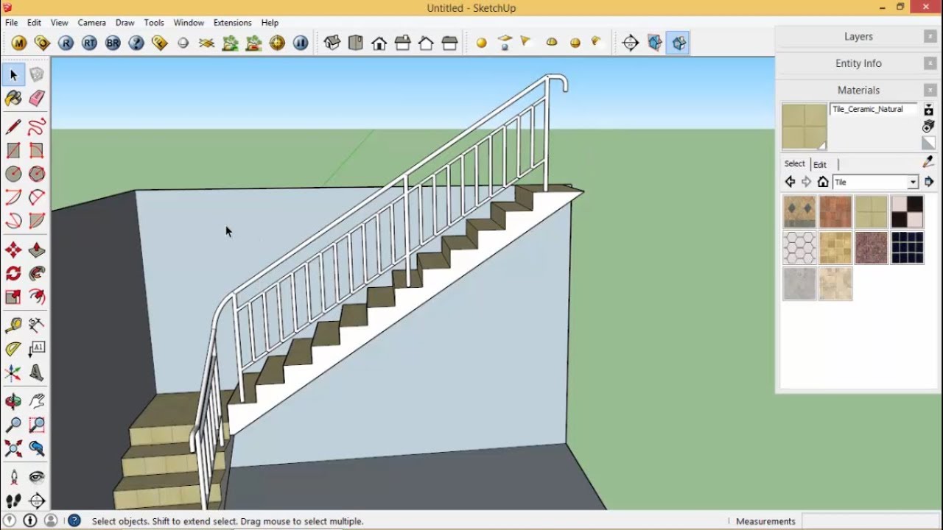This screenshot has height=530, width=943.
Task: Select the Rectangle tool
Action: pyautogui.click(x=13, y=150)
